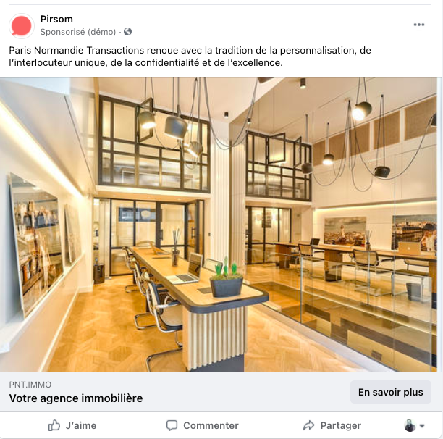
Task: Click the arrow Partager icon
Action: tap(309, 425)
